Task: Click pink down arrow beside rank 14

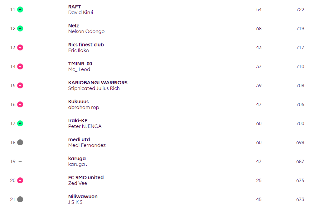Action: point(20,67)
